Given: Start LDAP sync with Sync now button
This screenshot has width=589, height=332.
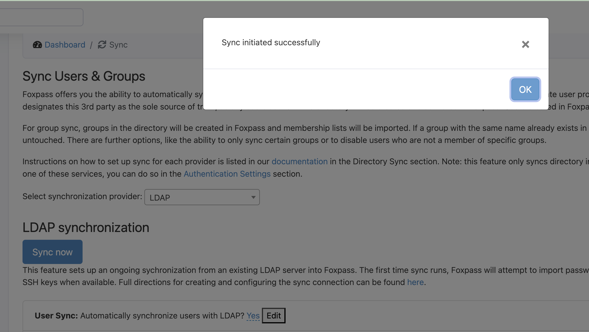Looking at the screenshot, I should pos(53,252).
